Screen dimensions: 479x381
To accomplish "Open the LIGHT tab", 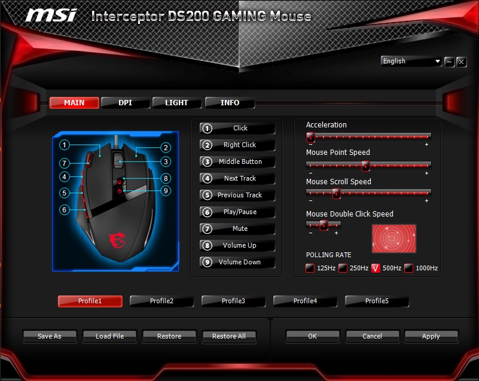I will (177, 103).
